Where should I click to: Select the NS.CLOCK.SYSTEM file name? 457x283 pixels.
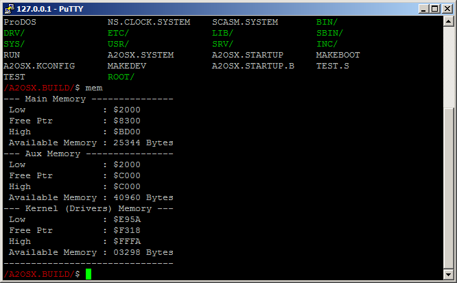[149, 22]
